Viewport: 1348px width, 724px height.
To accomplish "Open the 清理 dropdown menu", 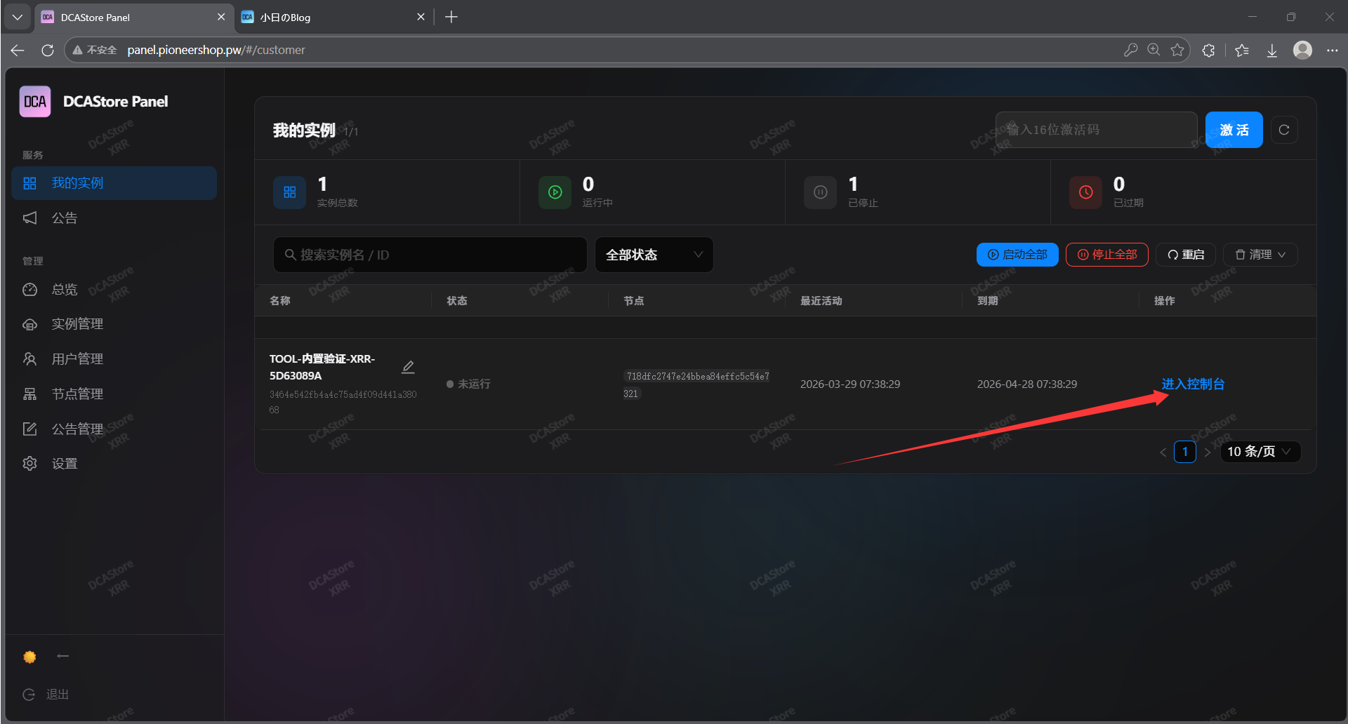I will (x=1260, y=255).
